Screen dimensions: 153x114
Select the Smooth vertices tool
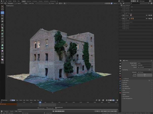click(2, 51)
